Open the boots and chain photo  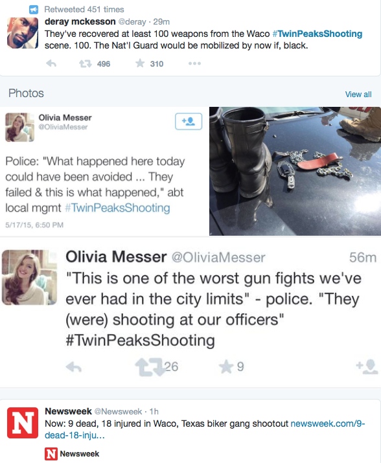tap(295, 171)
